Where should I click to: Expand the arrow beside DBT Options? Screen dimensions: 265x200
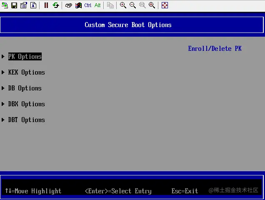[x=3, y=120]
